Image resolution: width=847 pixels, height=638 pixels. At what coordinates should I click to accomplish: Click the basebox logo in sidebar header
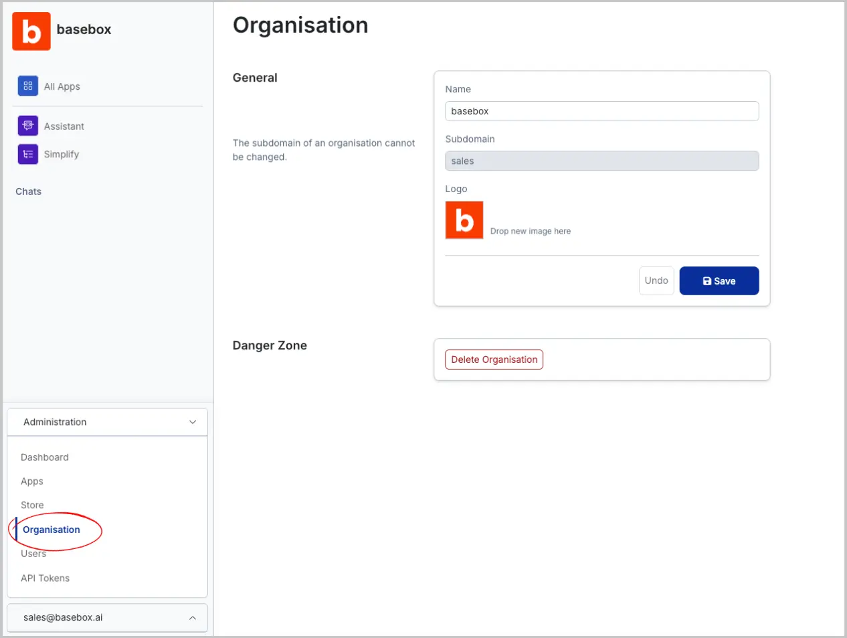(31, 31)
